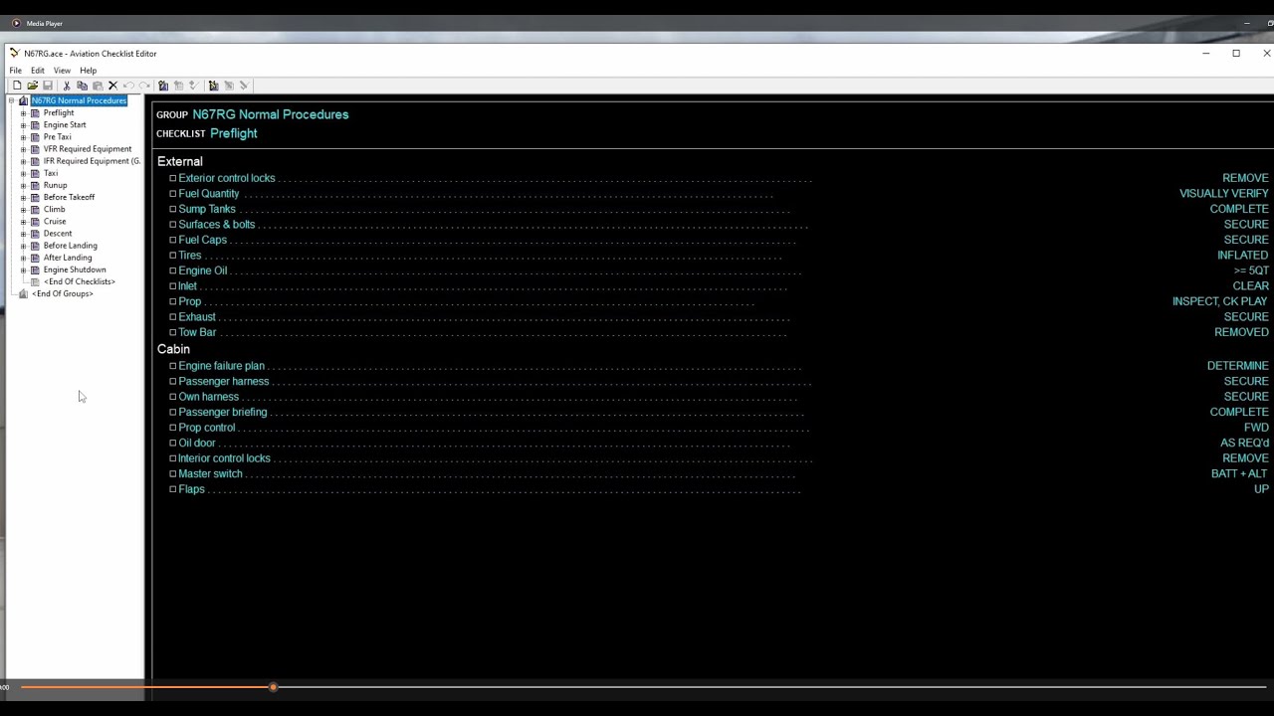Collapse the N67RG Normal Procedures group node
Image resolution: width=1274 pixels, height=716 pixels.
tap(12, 100)
